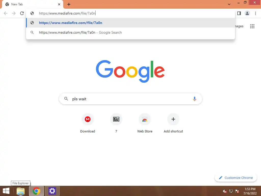Select the mediafire URL suggestion
This screenshot has width=261, height=196.
pyautogui.click(x=130, y=23)
